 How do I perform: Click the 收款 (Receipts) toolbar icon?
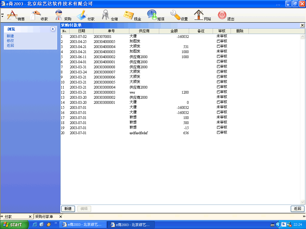[x=36, y=15]
